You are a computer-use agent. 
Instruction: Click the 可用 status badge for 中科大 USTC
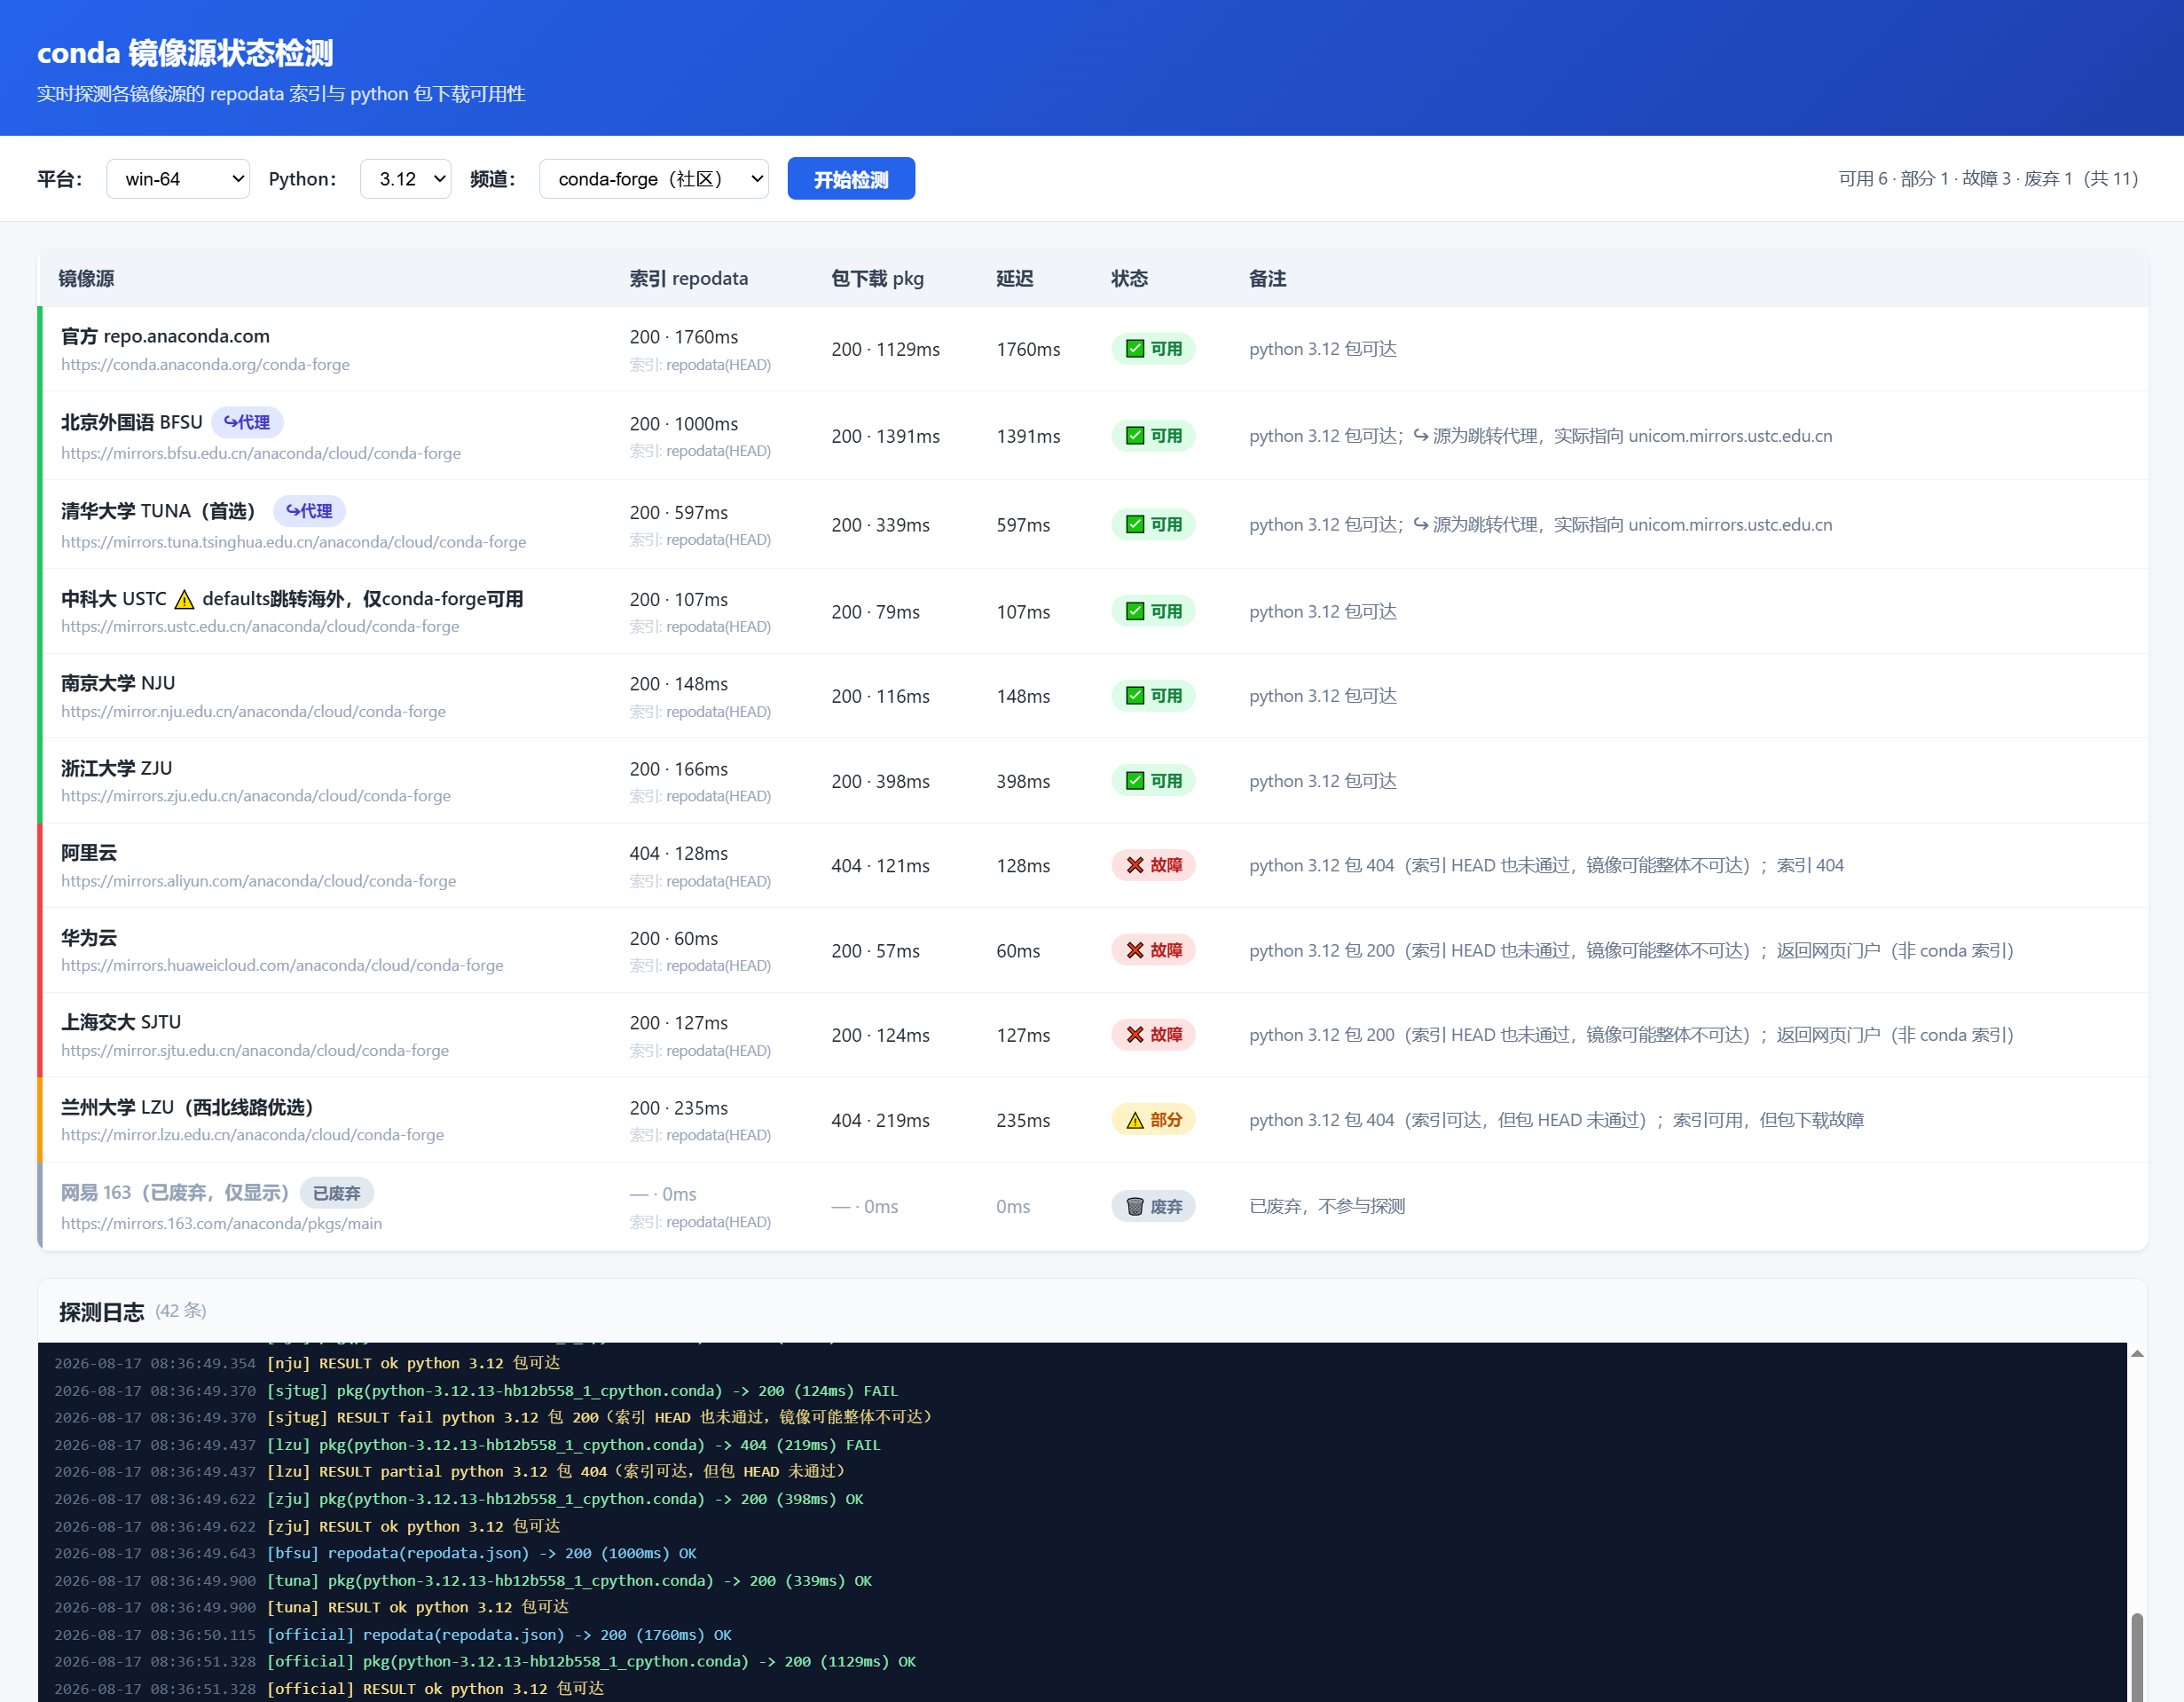[x=1153, y=612]
